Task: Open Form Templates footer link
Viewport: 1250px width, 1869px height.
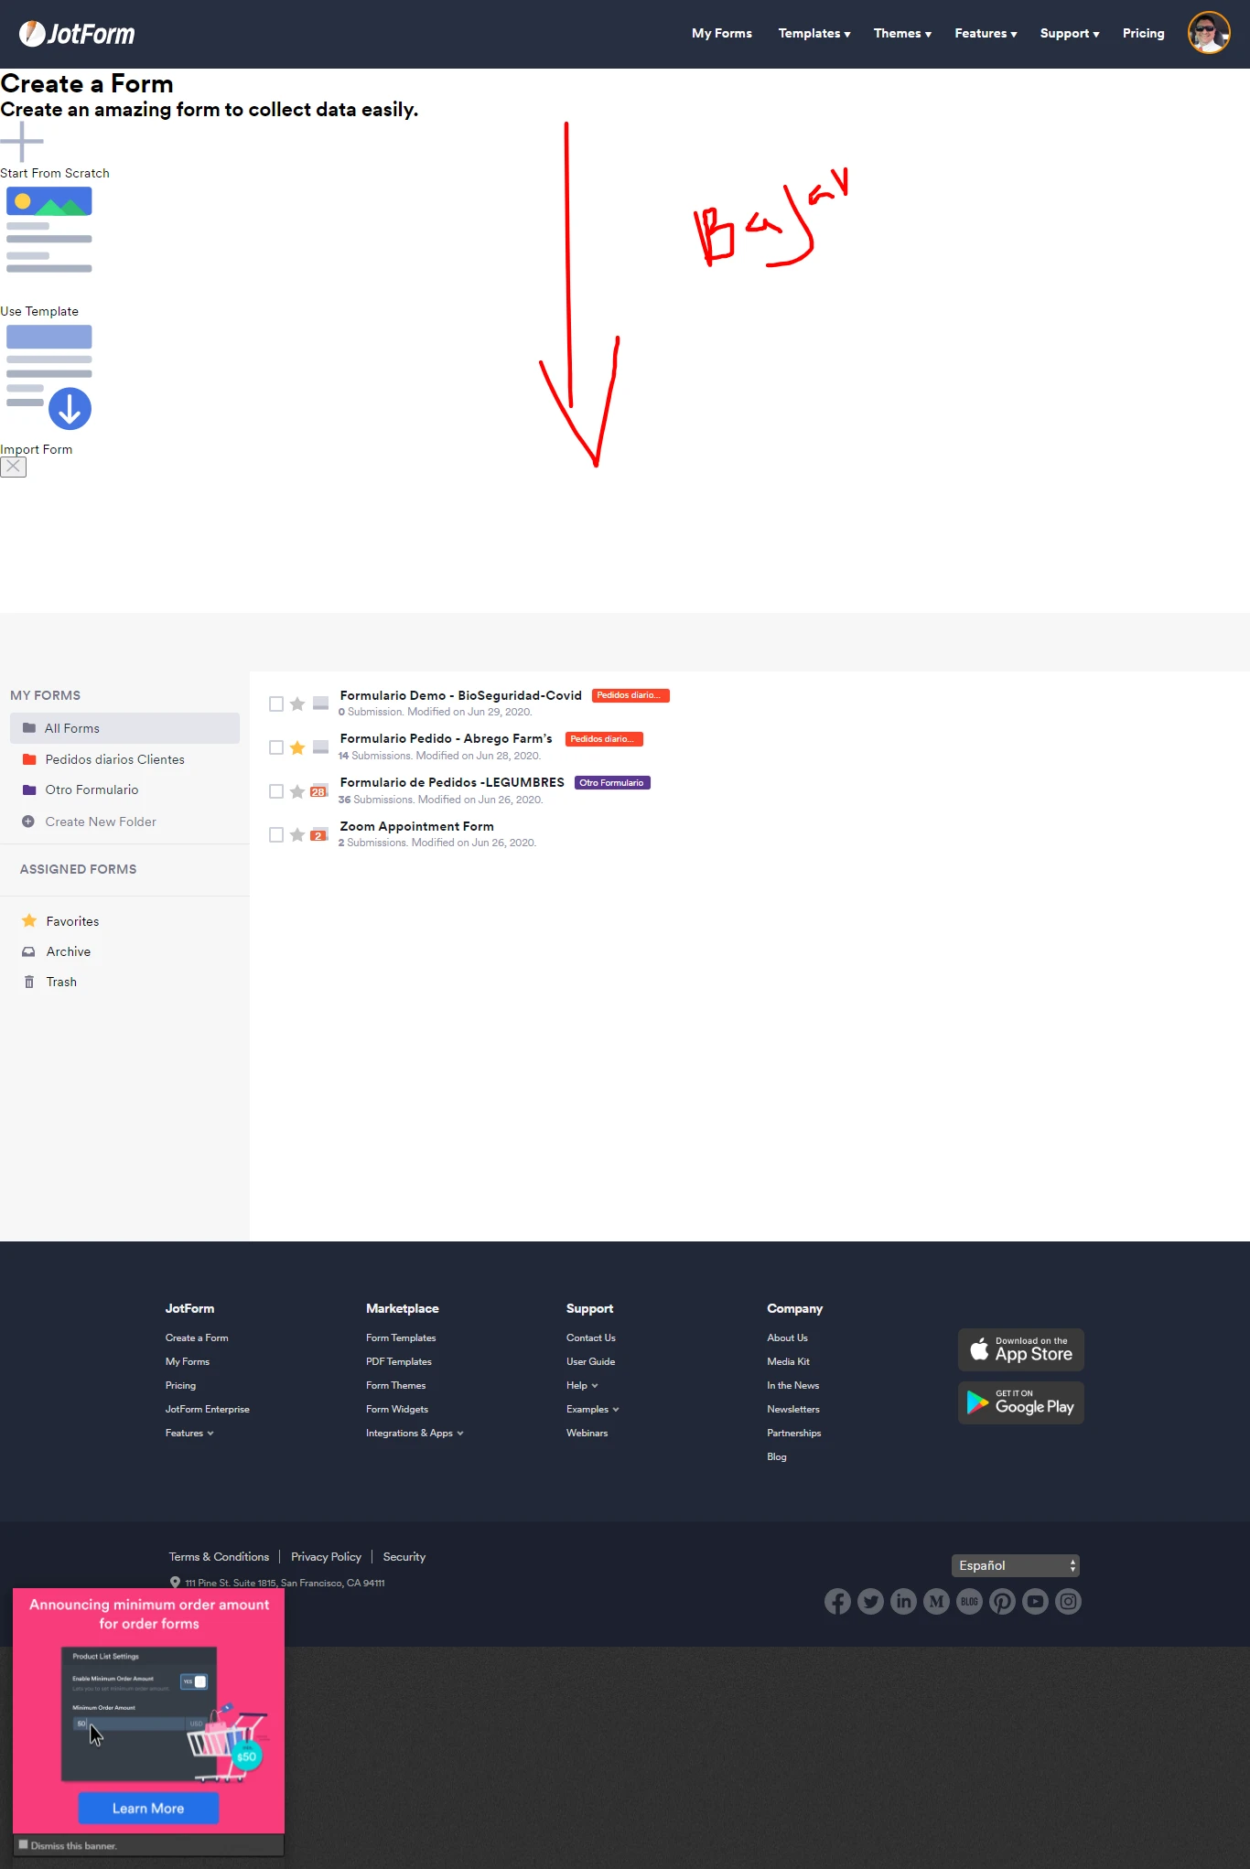Action: point(401,1337)
